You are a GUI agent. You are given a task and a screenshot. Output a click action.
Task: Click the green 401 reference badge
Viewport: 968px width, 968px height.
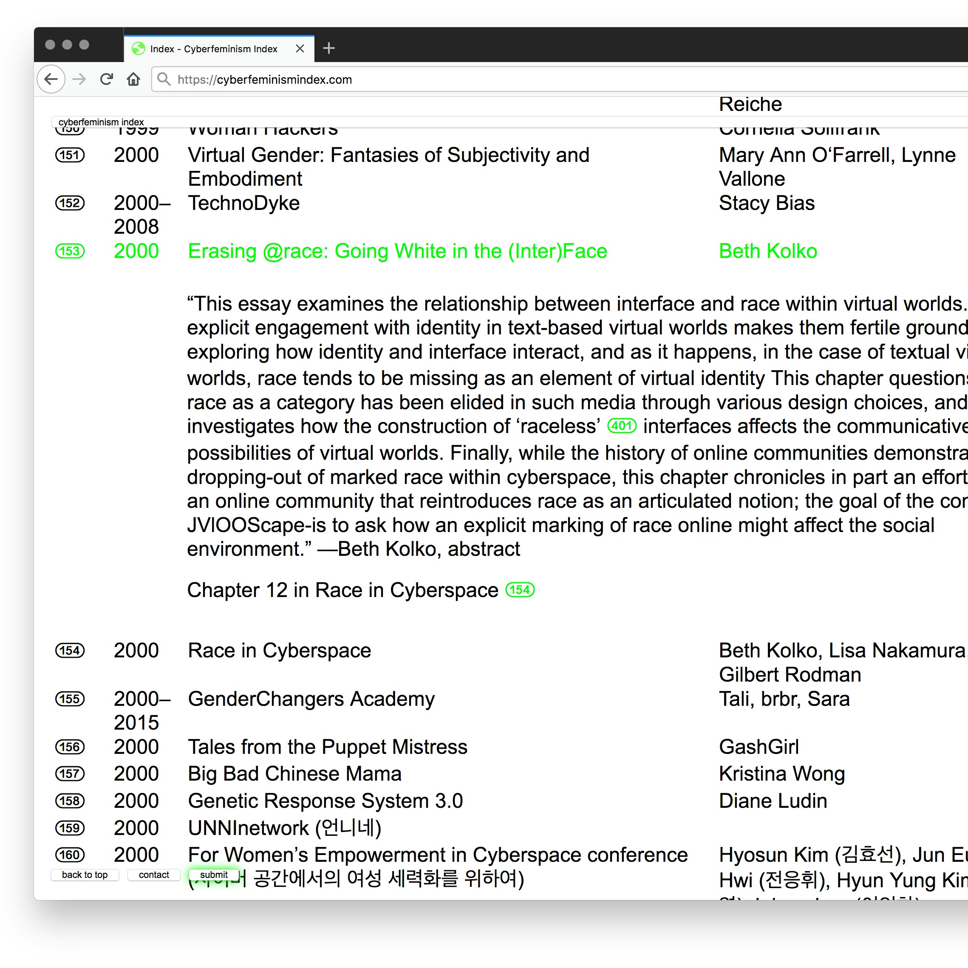click(621, 426)
